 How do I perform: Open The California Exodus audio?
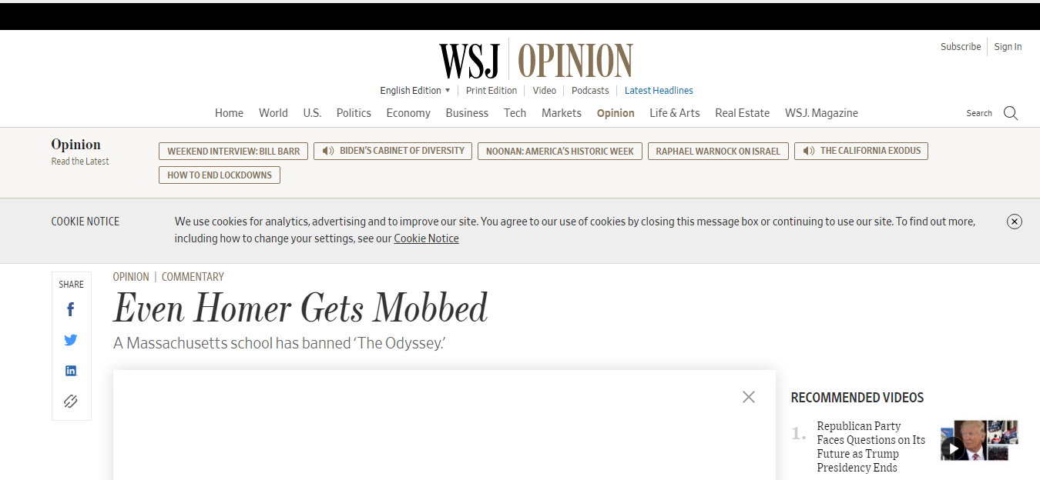click(861, 151)
